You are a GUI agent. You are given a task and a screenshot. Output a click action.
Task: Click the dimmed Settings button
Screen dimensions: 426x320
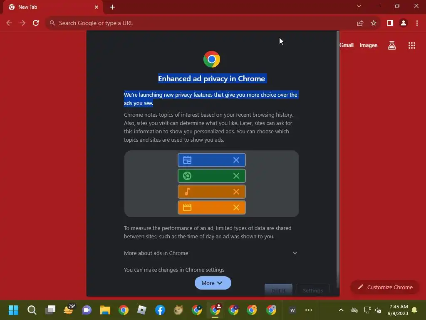click(313, 290)
